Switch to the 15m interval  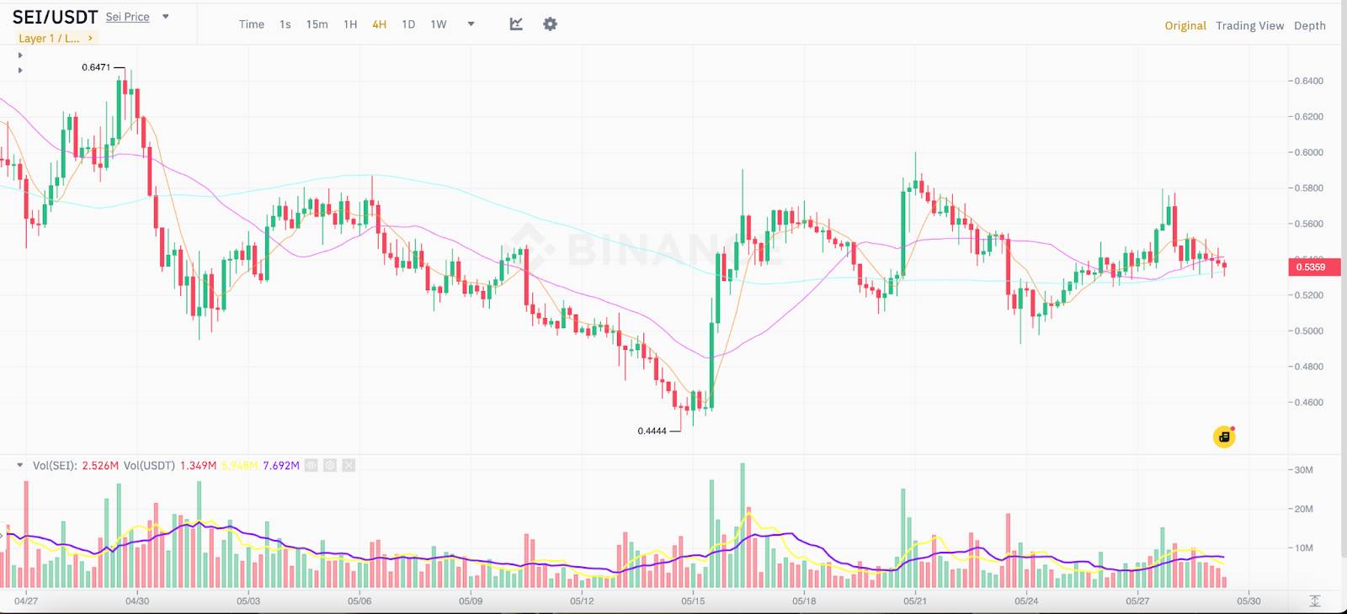coord(317,24)
